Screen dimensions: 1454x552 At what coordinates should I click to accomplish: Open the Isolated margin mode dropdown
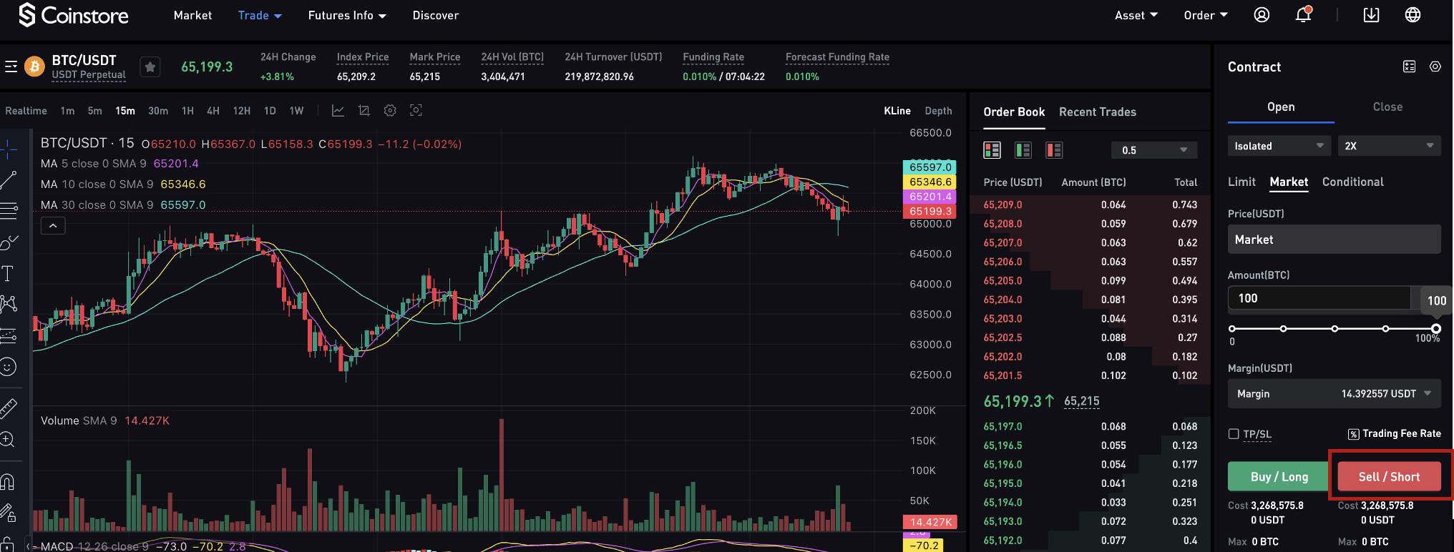coord(1279,146)
